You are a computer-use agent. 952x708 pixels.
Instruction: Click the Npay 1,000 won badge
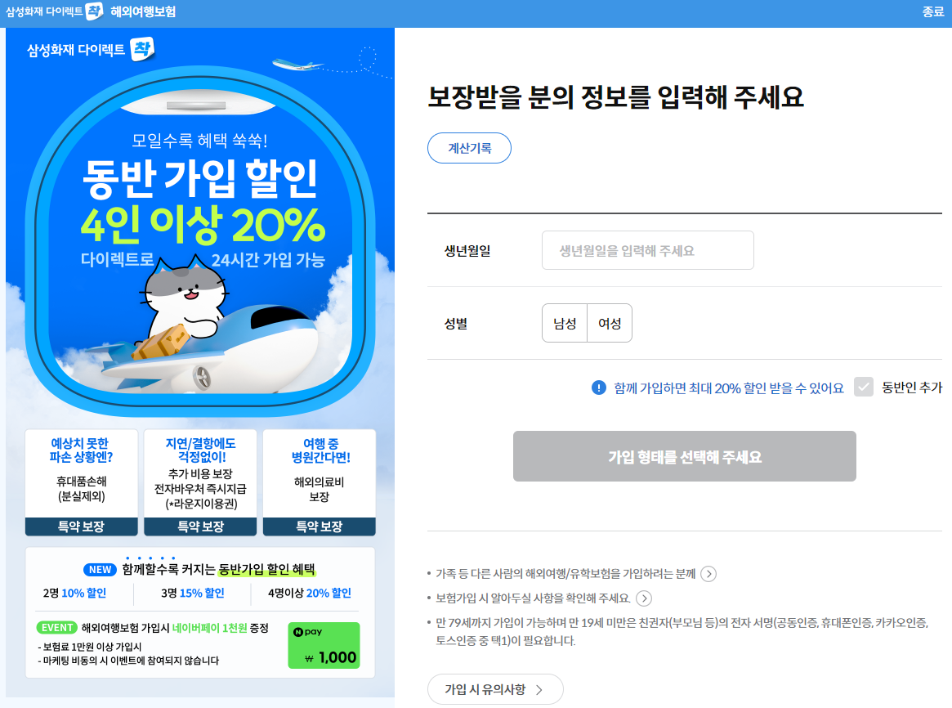[x=324, y=645]
